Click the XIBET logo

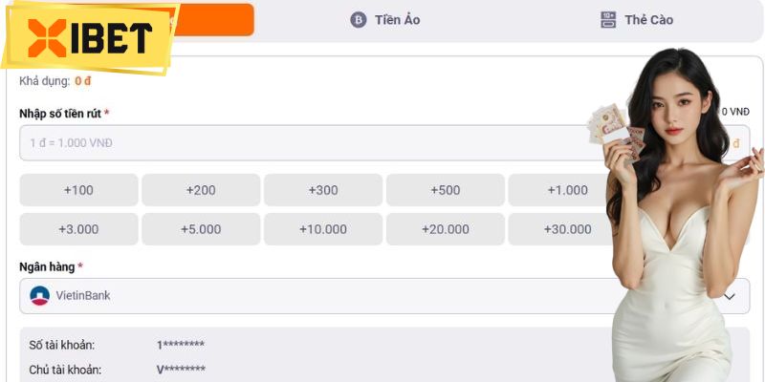pos(88,38)
